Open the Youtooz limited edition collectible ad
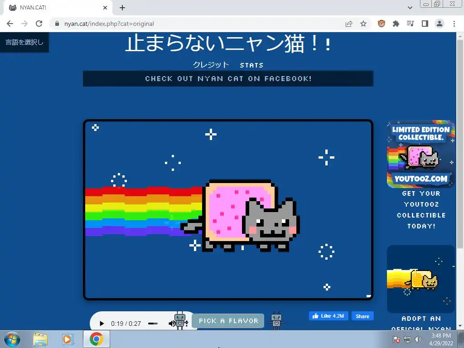The height and width of the screenshot is (348, 464). coord(421,154)
